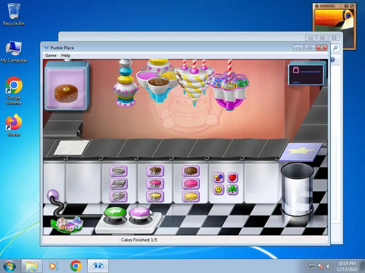
Task: Add the red heart decoration
Action: pyautogui.click(x=232, y=178)
